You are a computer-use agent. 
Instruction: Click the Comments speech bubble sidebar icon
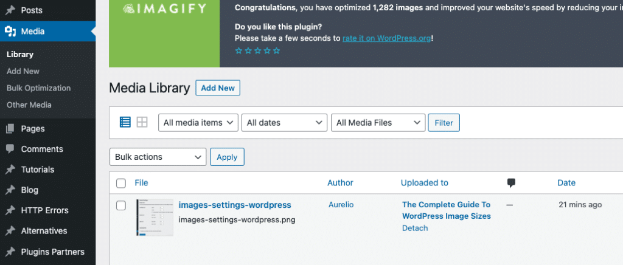pos(10,149)
